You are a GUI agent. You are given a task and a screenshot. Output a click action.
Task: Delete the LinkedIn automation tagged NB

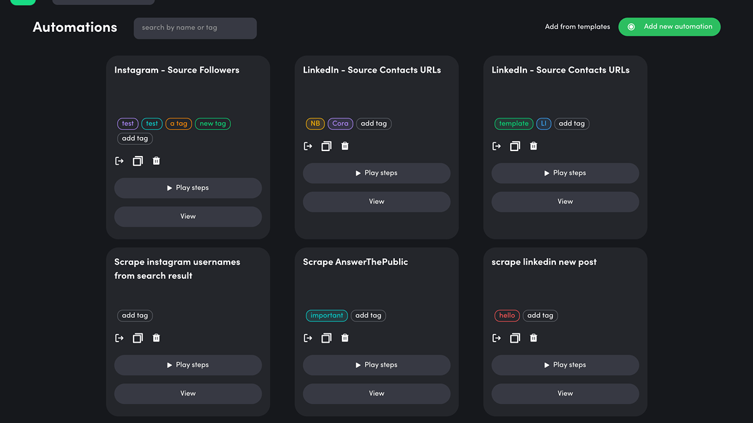[x=344, y=146]
